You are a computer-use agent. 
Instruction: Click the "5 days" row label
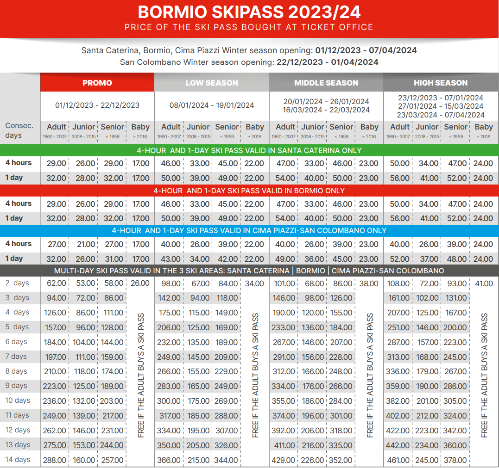click(x=17, y=326)
